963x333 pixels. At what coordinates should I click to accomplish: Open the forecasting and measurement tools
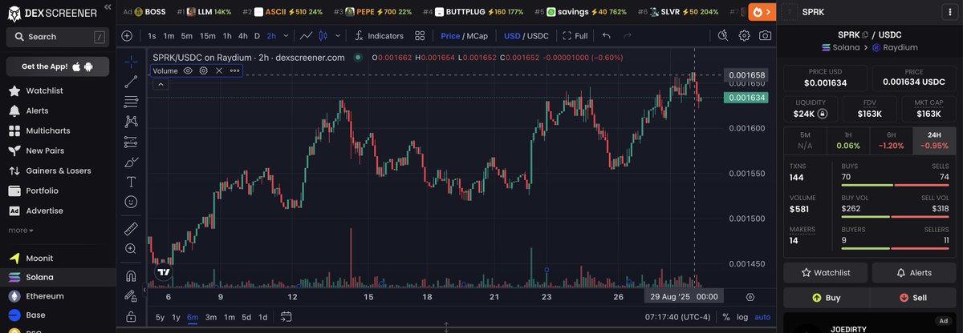[x=131, y=142]
